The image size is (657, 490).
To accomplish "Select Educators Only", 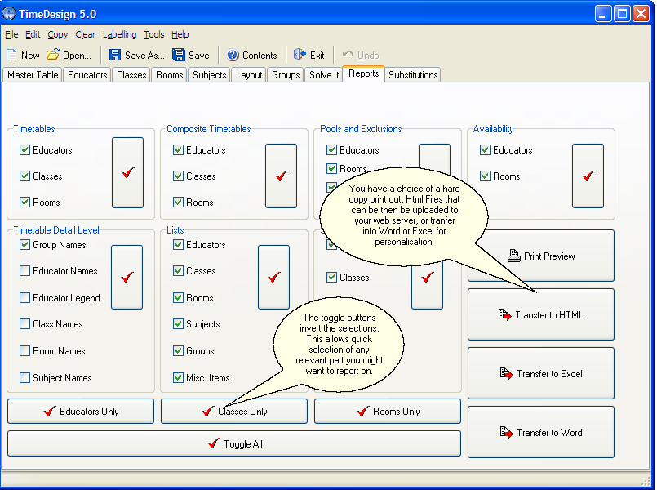I will [x=81, y=412].
